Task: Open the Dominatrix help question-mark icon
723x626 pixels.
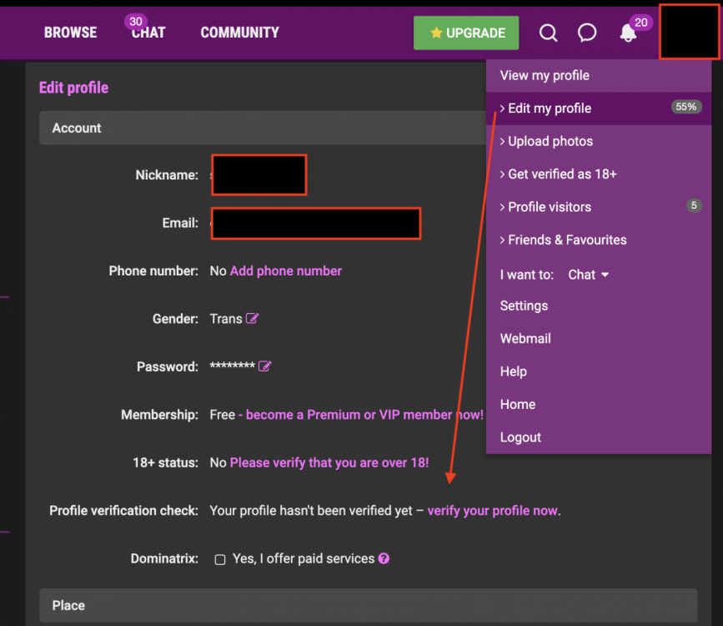Action: 383,558
